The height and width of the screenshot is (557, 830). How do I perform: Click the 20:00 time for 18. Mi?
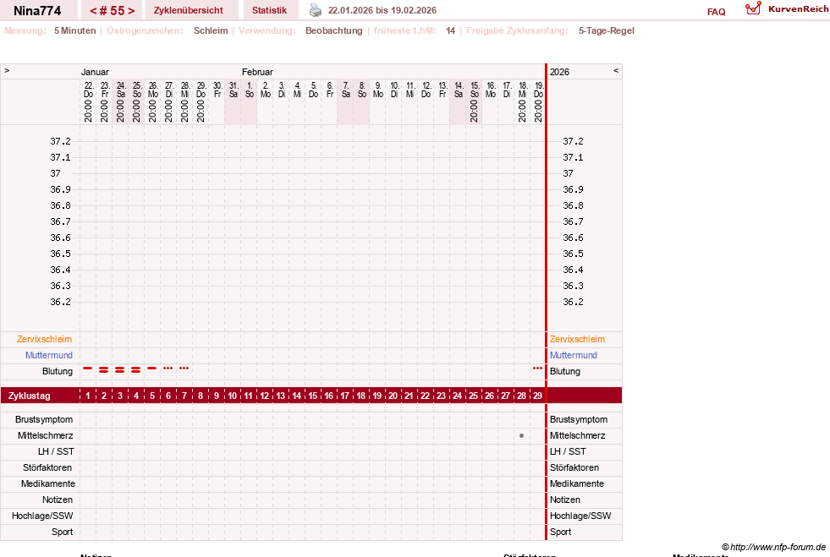coord(523,111)
